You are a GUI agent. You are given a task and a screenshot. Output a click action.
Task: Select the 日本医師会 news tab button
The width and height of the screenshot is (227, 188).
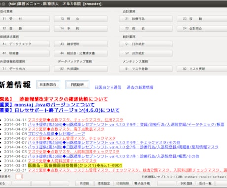48,85
